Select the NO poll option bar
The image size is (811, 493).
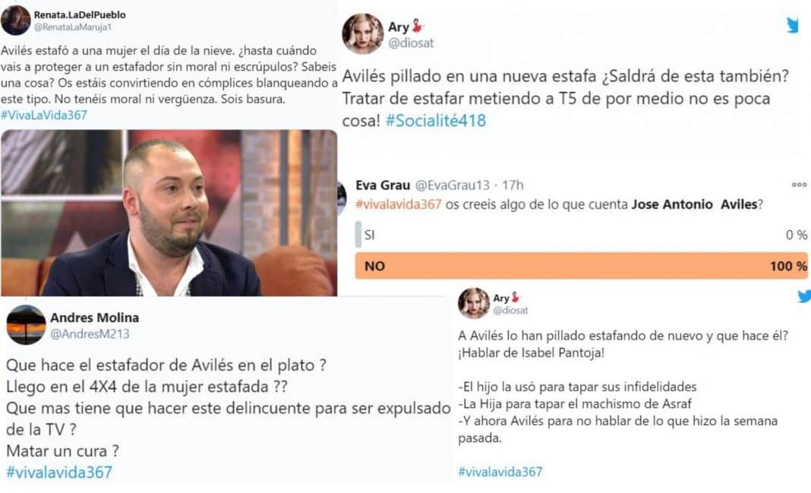point(582,266)
